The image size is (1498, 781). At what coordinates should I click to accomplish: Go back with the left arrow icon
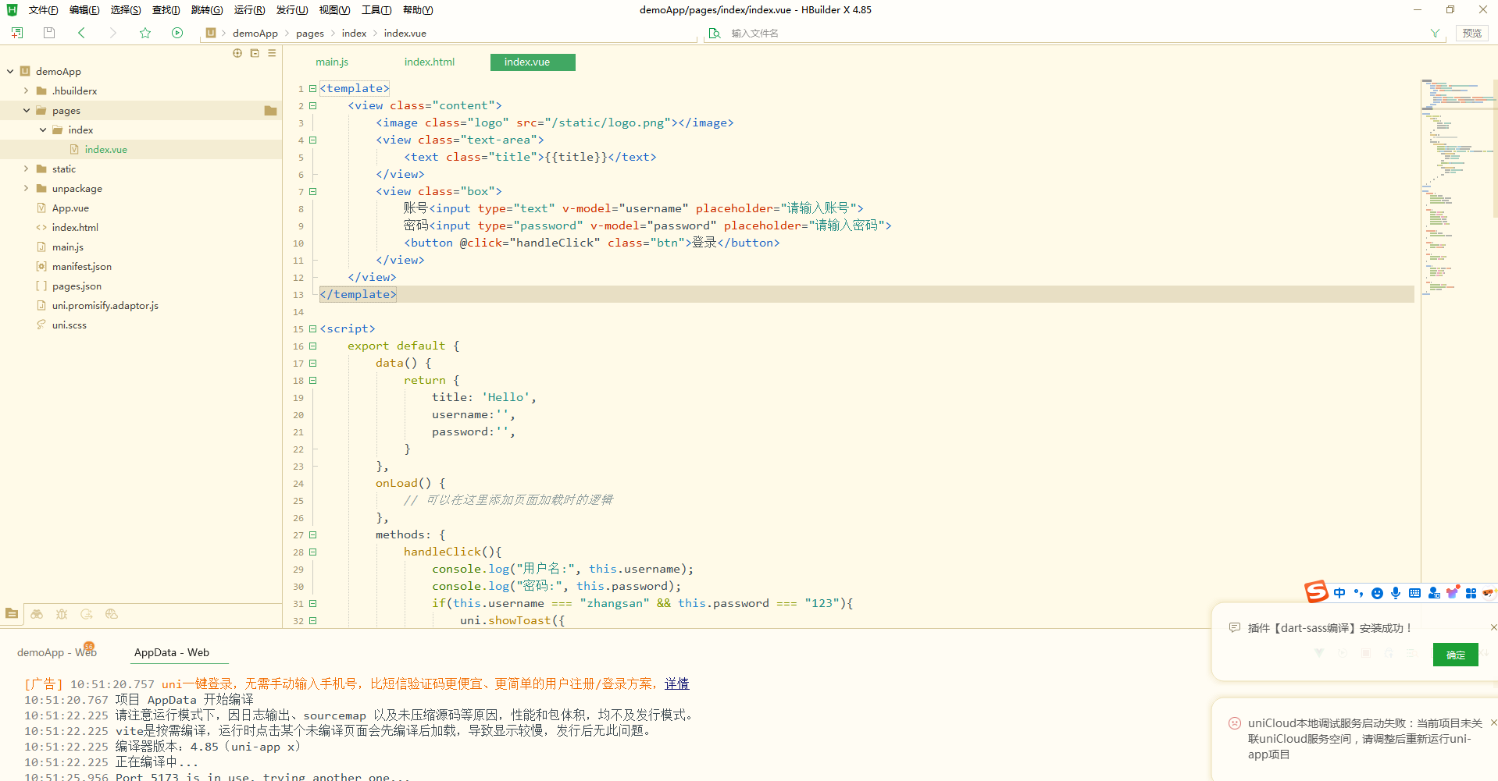(81, 33)
